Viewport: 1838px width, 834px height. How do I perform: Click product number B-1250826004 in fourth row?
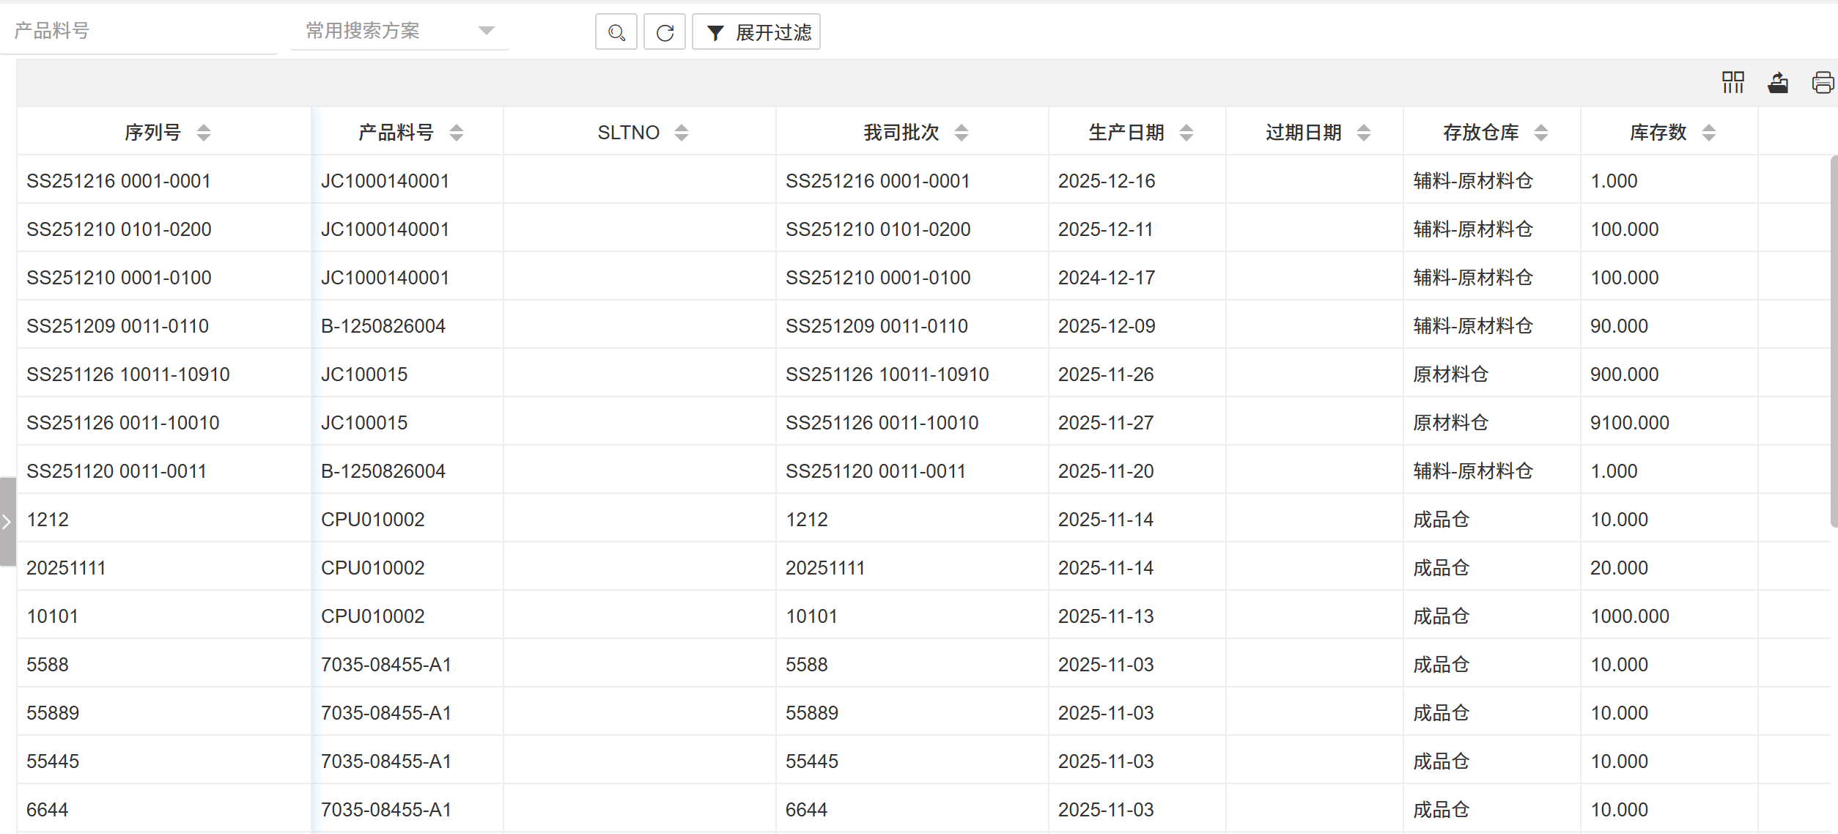[x=383, y=326]
